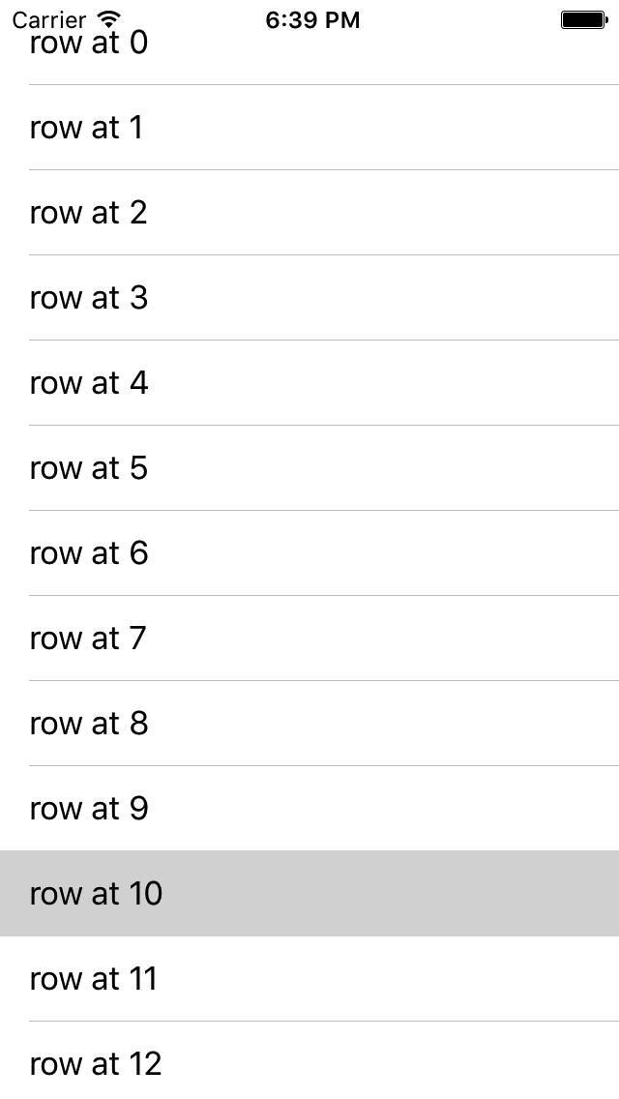Click empty right area of row 5
The image size is (619, 1099).
click(421, 468)
